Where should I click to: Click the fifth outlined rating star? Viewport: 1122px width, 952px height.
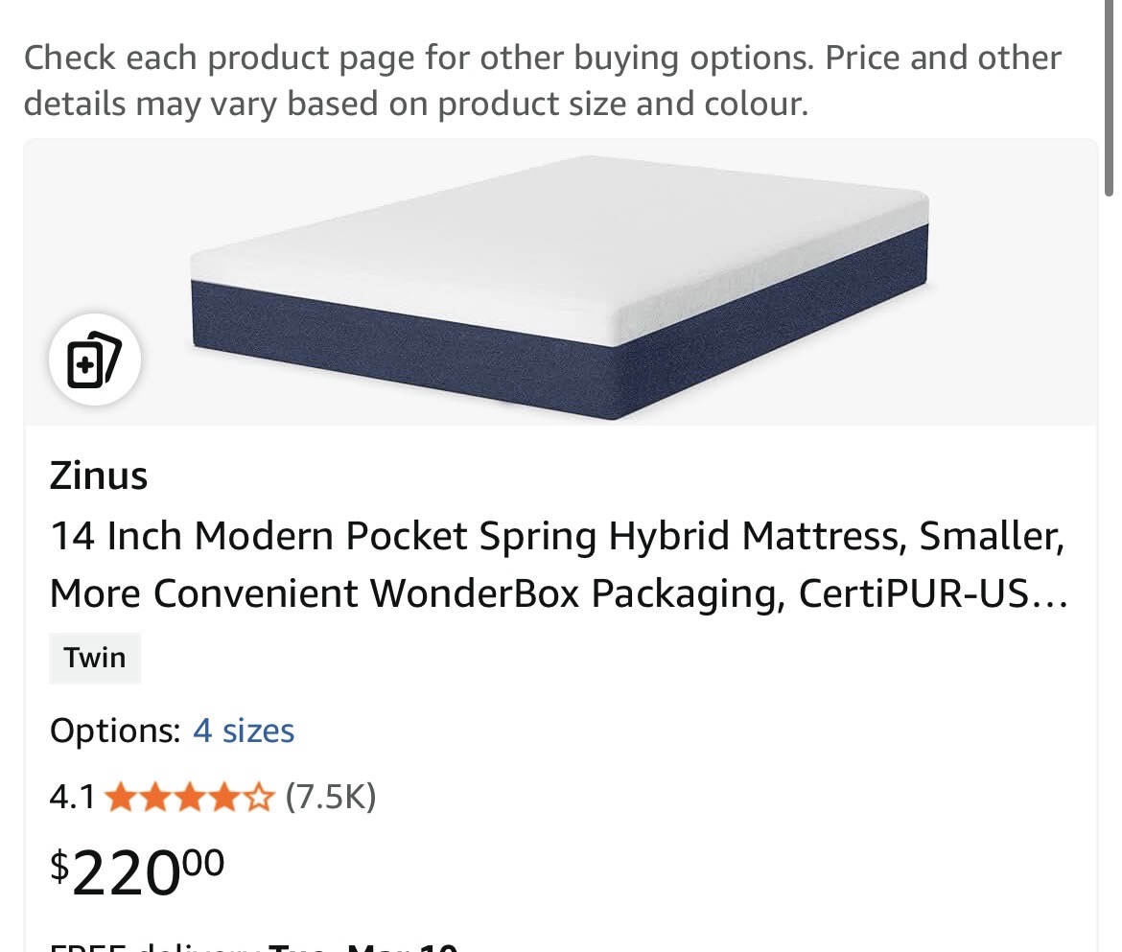tap(258, 797)
